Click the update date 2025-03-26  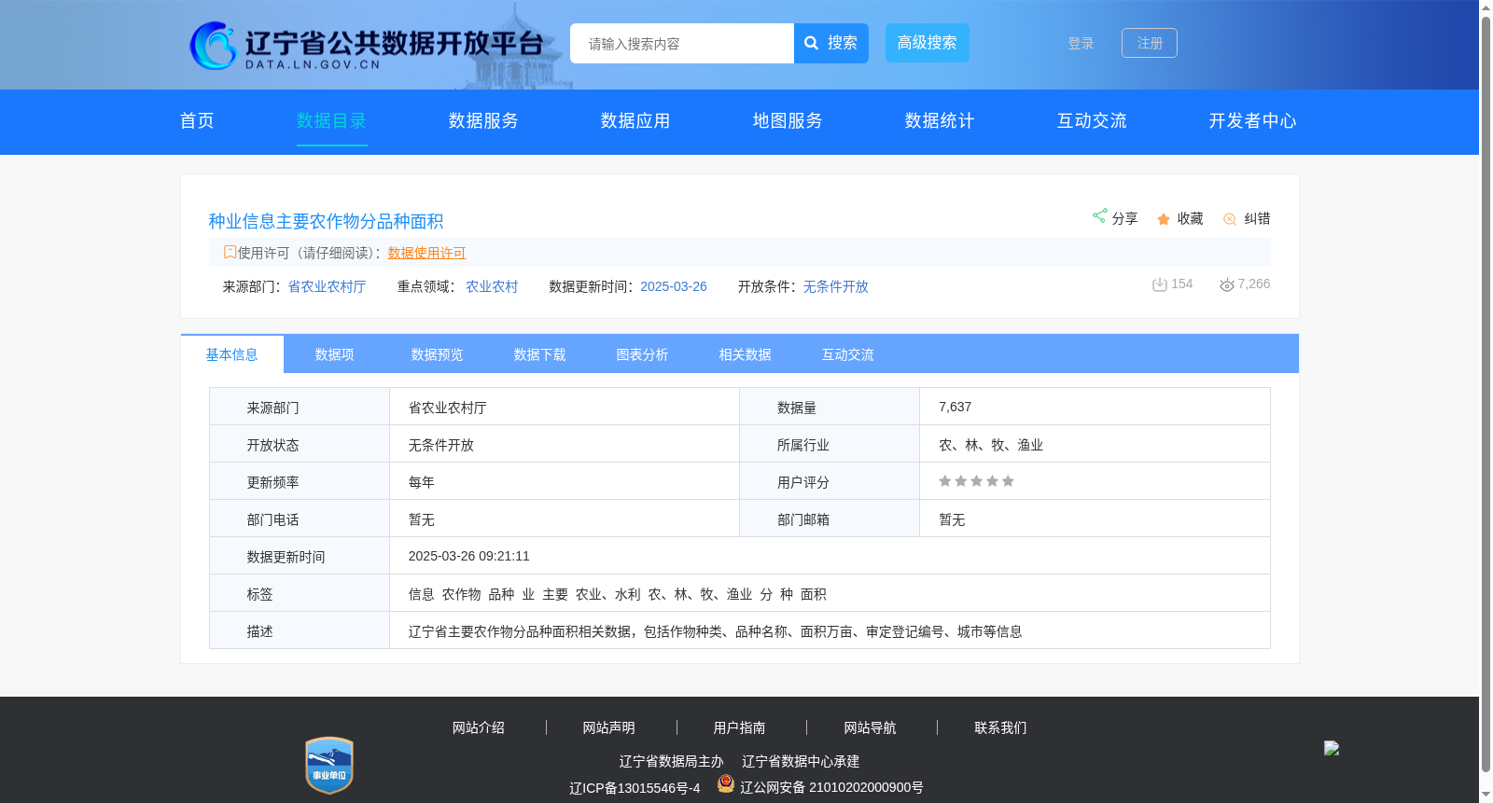pyautogui.click(x=674, y=286)
